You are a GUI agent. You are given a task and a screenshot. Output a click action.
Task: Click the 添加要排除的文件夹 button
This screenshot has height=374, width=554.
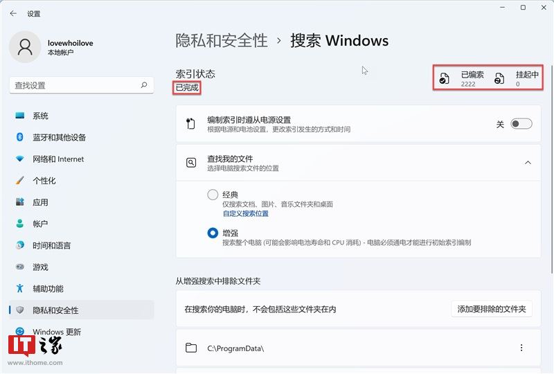(x=492, y=309)
